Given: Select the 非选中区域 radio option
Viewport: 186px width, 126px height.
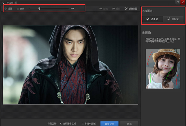Looking at the screenshot, I should coord(83,124).
